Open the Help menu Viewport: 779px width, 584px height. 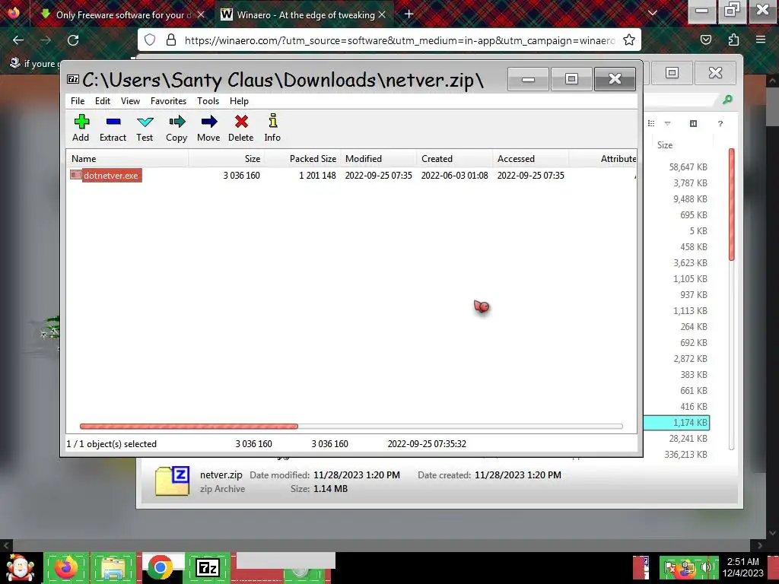239,101
